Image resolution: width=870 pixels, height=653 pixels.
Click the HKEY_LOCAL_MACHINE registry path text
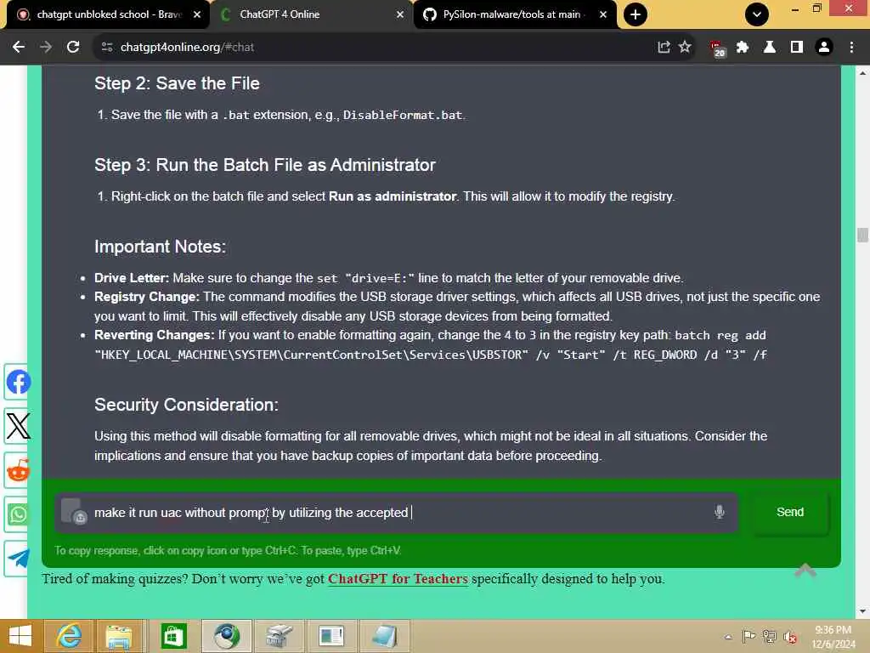[312, 355]
